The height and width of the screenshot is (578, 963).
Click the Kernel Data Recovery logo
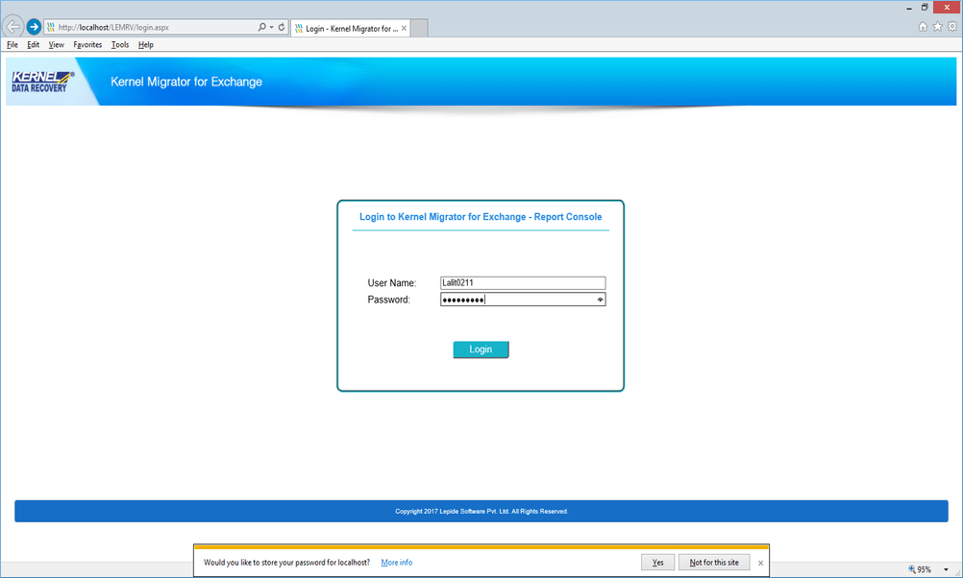tap(42, 82)
